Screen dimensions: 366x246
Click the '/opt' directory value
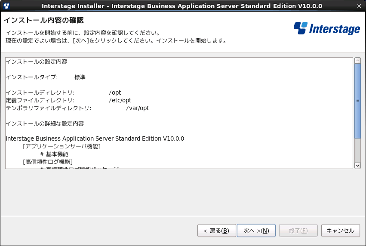click(x=115, y=92)
